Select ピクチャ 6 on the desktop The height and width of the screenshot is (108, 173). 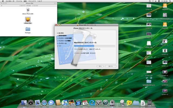[x=149, y=7]
